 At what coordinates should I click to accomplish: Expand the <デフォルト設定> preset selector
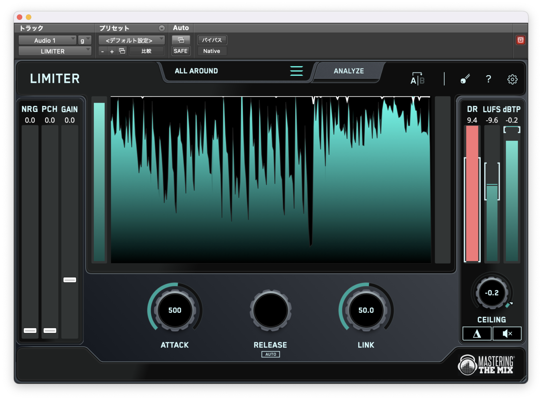[131, 40]
